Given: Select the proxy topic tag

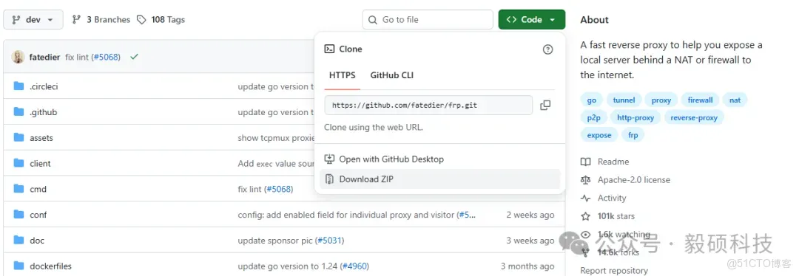Looking at the screenshot, I should click(661, 100).
